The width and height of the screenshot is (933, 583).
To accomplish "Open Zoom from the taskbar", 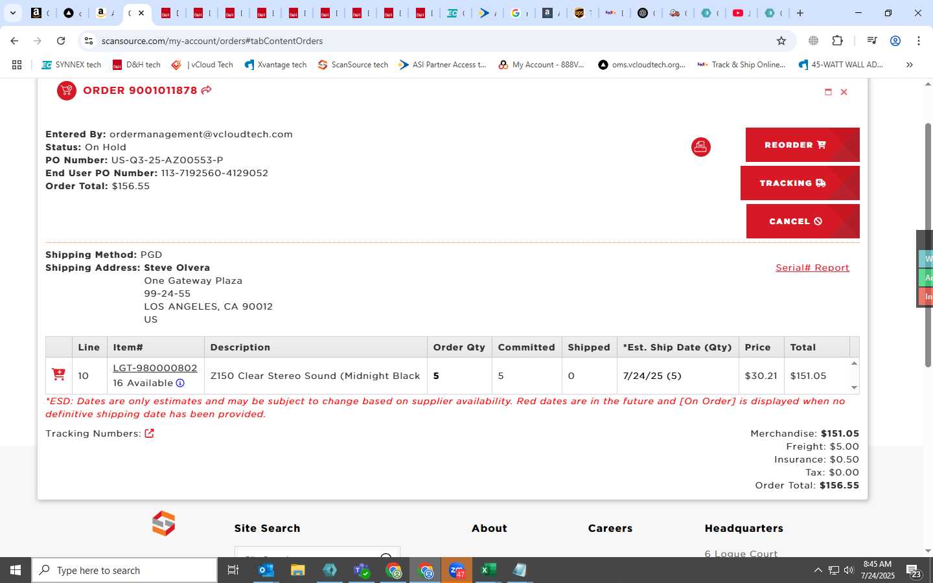I will (x=457, y=570).
